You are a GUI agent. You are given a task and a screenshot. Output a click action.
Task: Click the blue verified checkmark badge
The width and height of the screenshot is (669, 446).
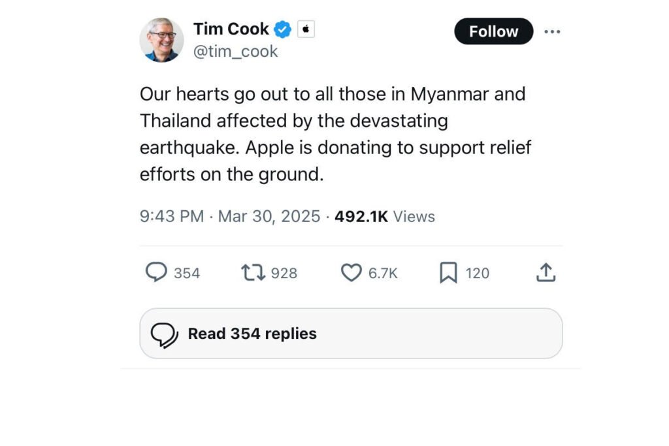[x=282, y=29]
